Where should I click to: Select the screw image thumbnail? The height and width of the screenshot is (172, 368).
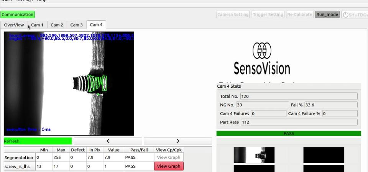click(x=254, y=155)
